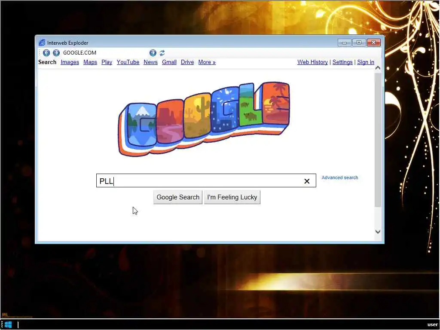Open Play from the navigation bar
The width and height of the screenshot is (440, 330).
[107, 62]
